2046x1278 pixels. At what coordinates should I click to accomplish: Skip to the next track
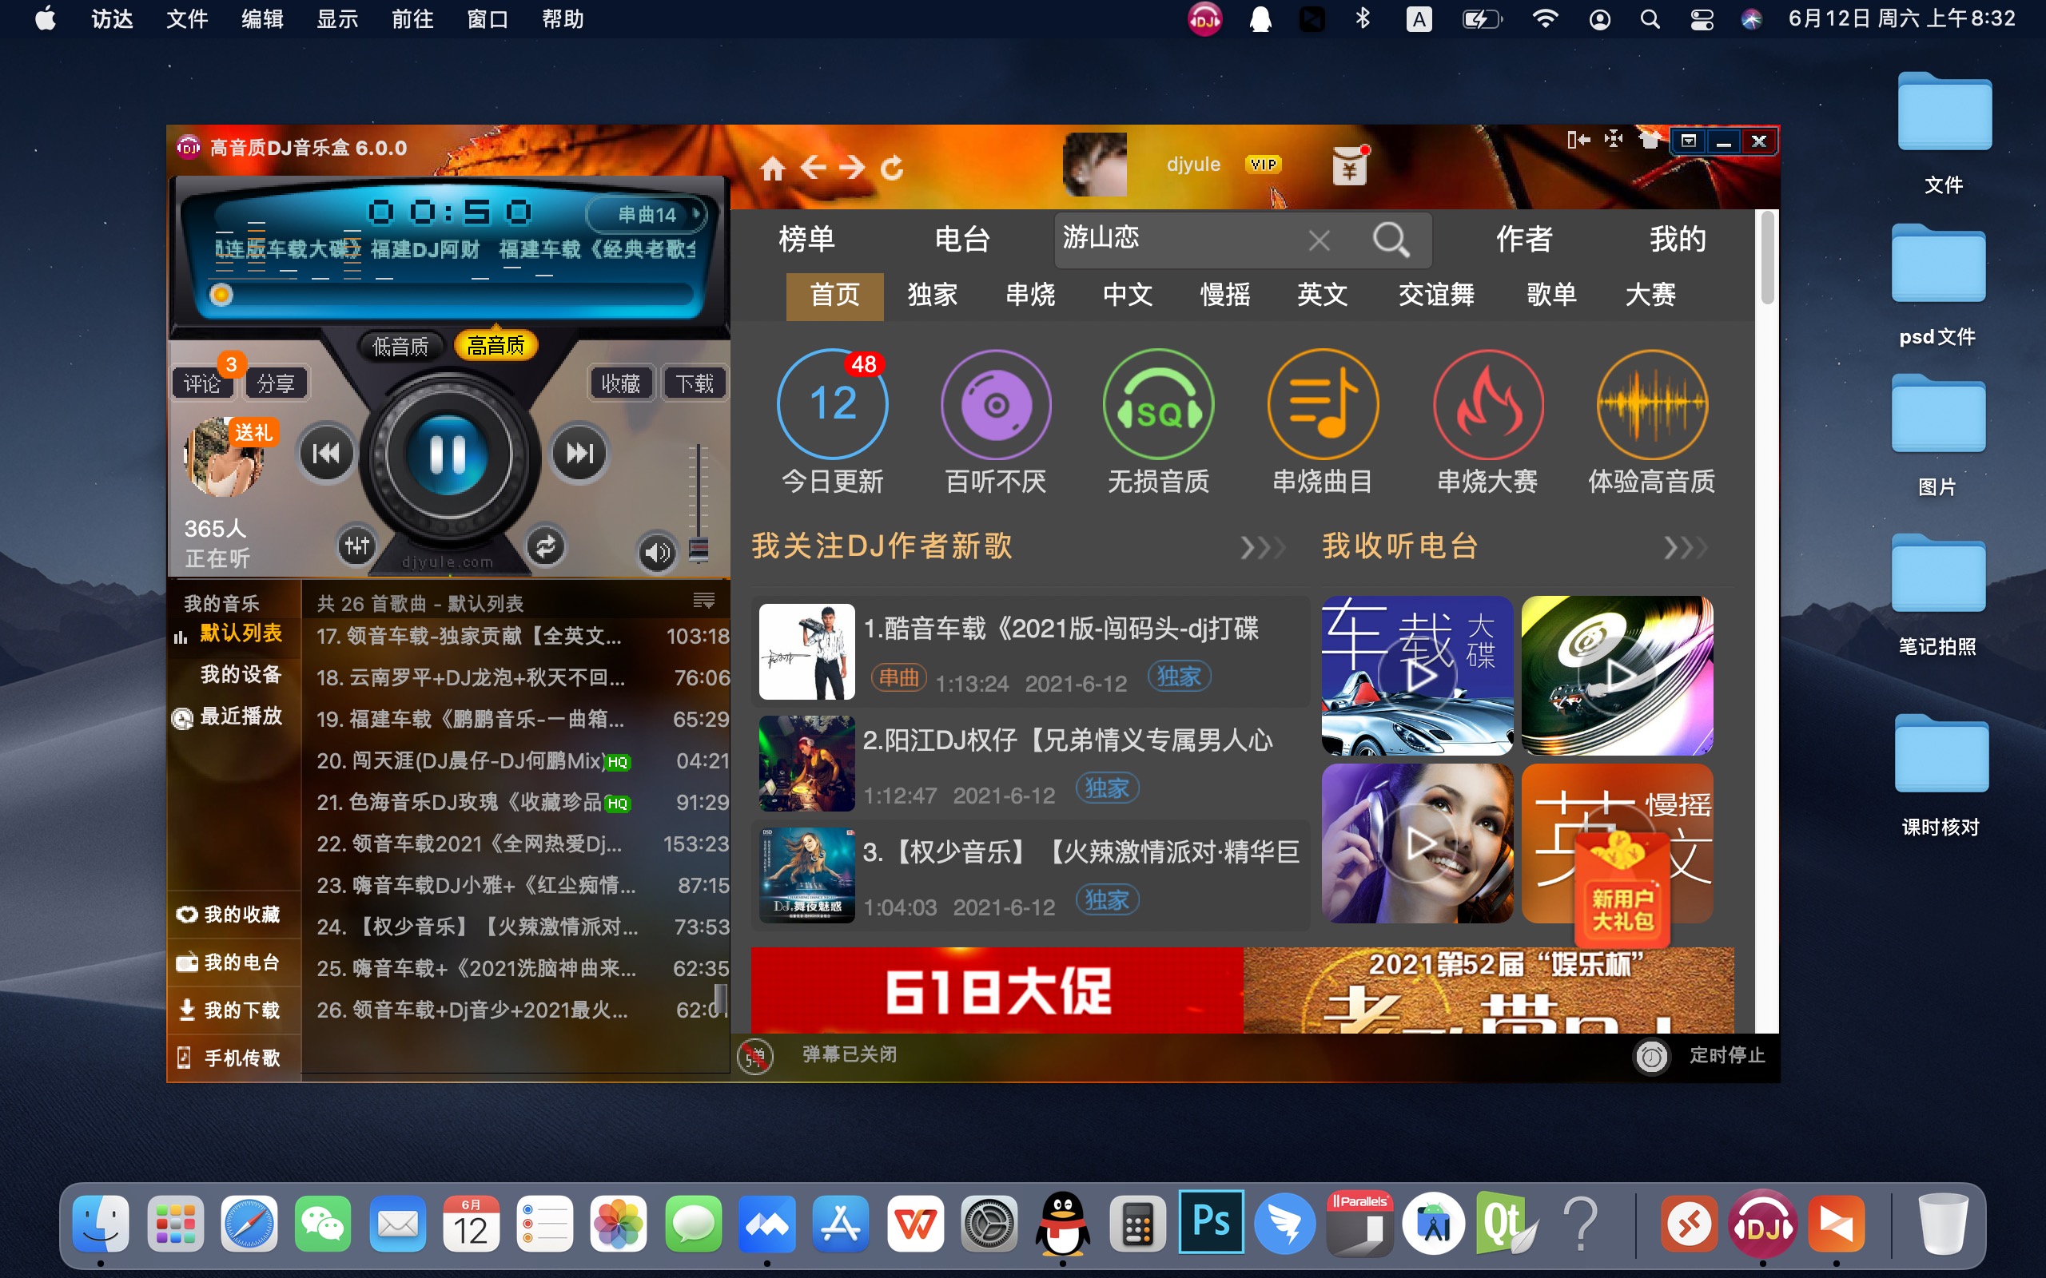(579, 454)
